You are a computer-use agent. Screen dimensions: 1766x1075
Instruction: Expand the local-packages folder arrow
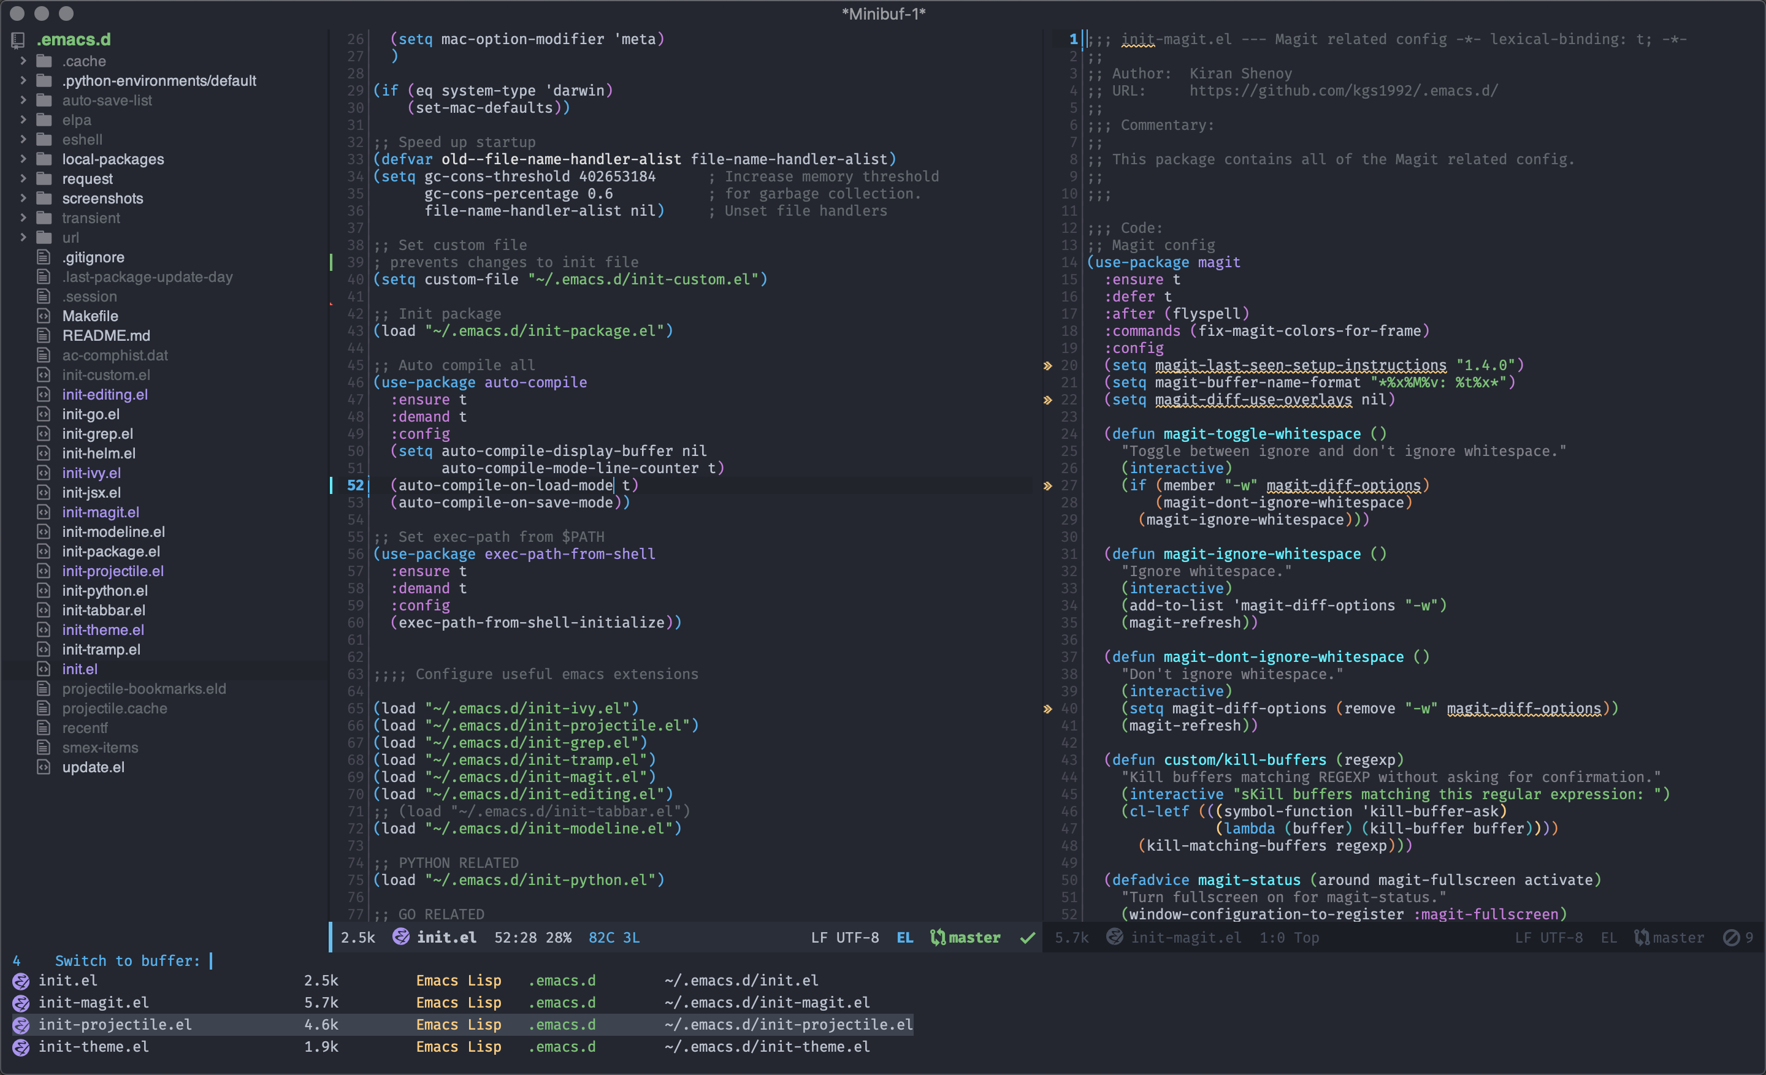(23, 159)
